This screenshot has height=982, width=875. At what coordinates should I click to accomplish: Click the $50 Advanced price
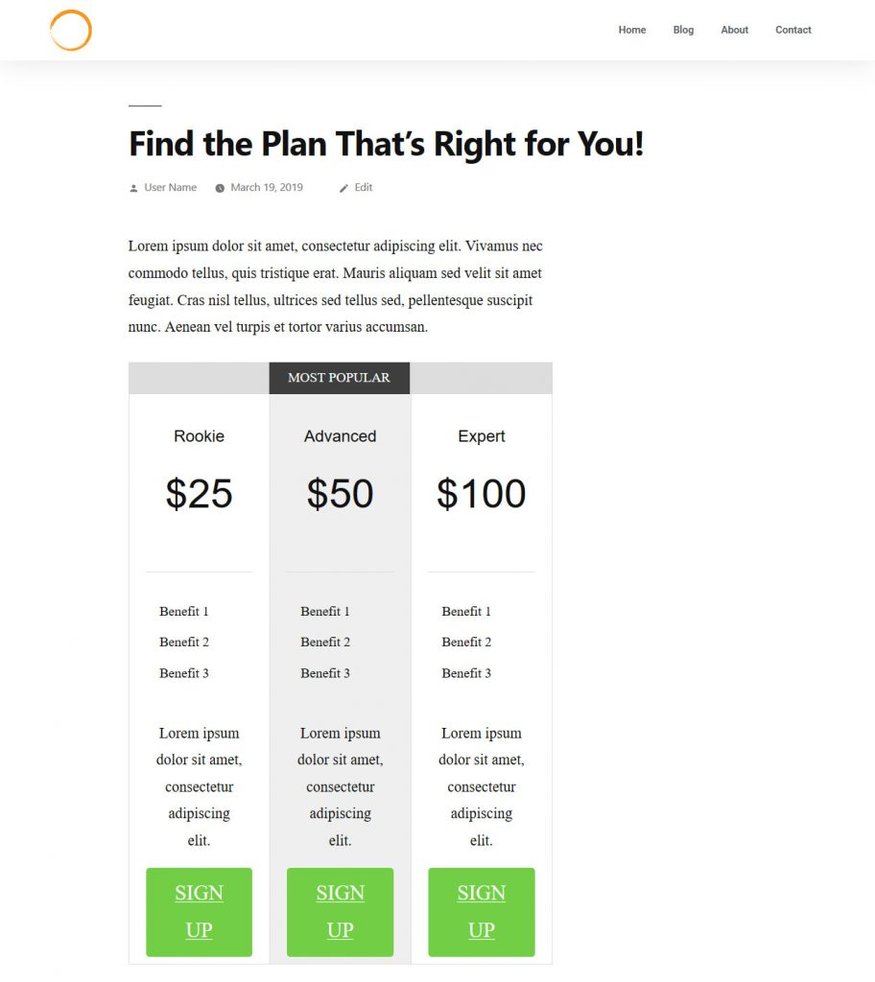point(340,494)
